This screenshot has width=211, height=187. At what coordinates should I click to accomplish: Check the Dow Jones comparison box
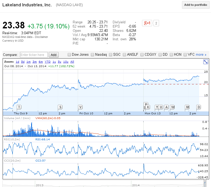[69, 55]
